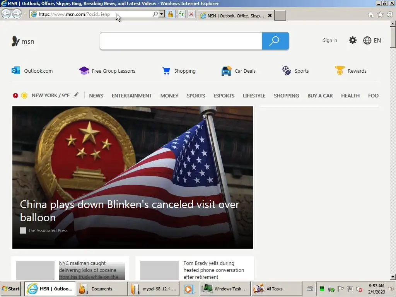Click the vertical scrollbar thumb
The height and width of the screenshot is (297, 396).
pos(393,37)
